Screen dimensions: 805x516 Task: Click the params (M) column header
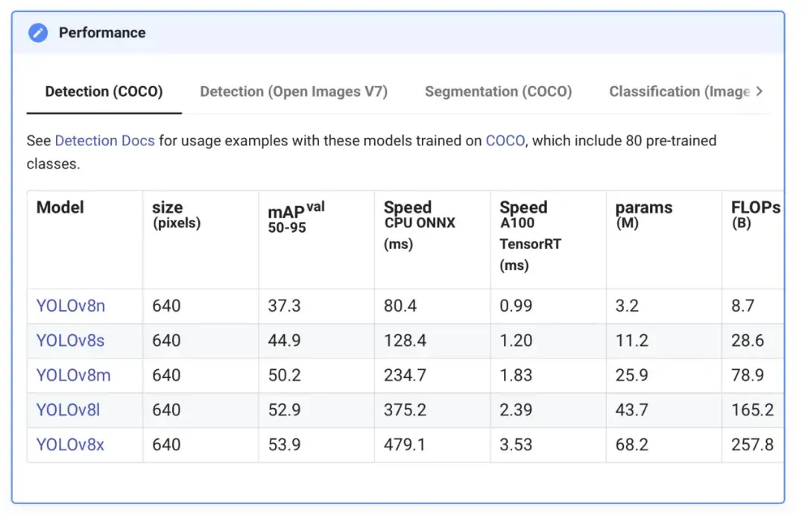643,214
